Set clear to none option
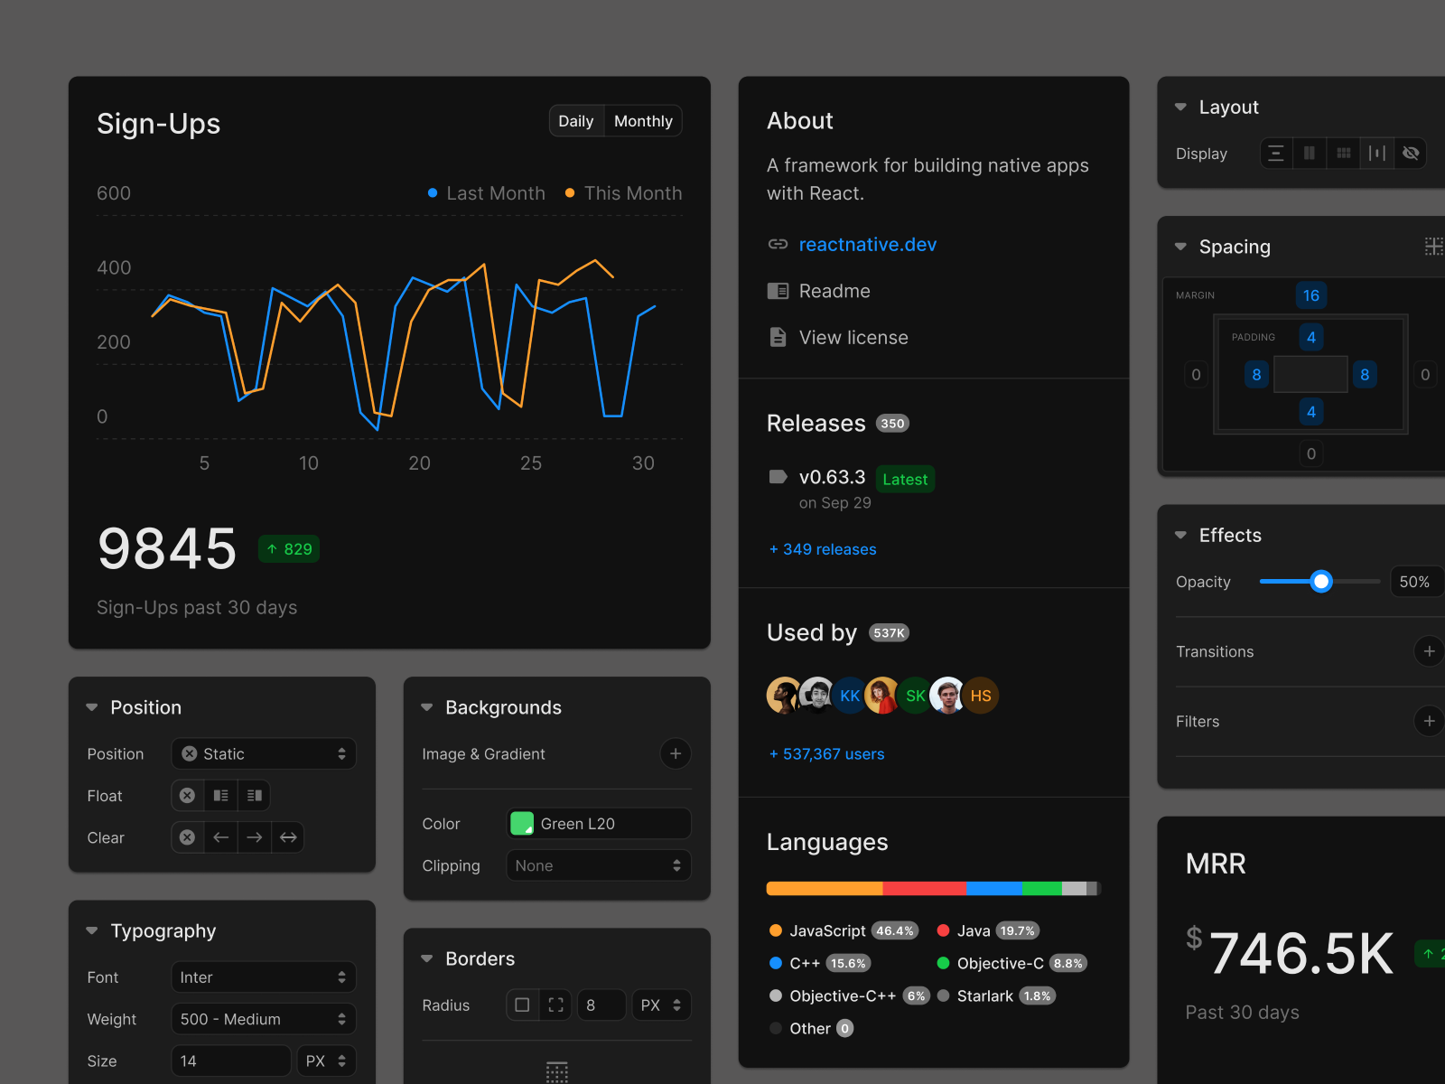This screenshot has height=1084, width=1445. tap(187, 837)
